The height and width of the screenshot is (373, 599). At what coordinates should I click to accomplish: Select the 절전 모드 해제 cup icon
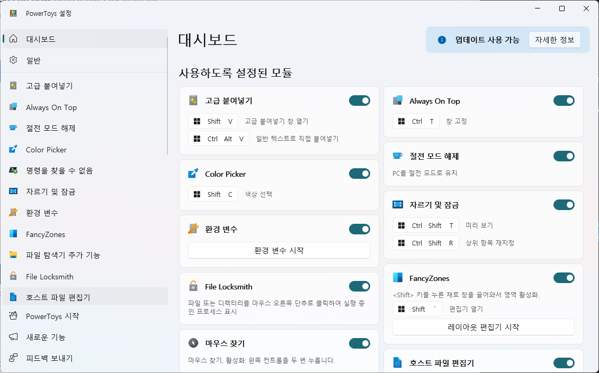pyautogui.click(x=13, y=128)
